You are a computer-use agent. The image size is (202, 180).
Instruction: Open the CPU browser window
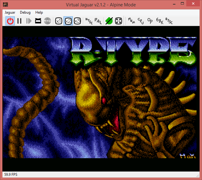141,21
